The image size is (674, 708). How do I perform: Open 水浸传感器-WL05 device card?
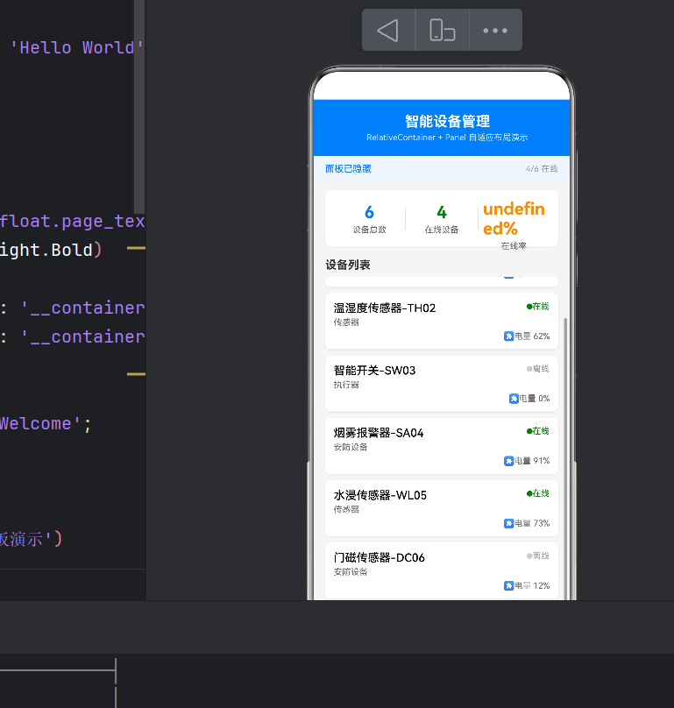tap(442, 508)
